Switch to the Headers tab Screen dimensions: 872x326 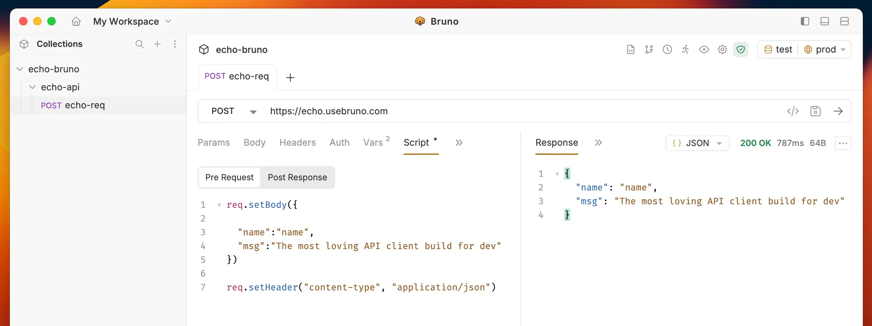tap(297, 143)
